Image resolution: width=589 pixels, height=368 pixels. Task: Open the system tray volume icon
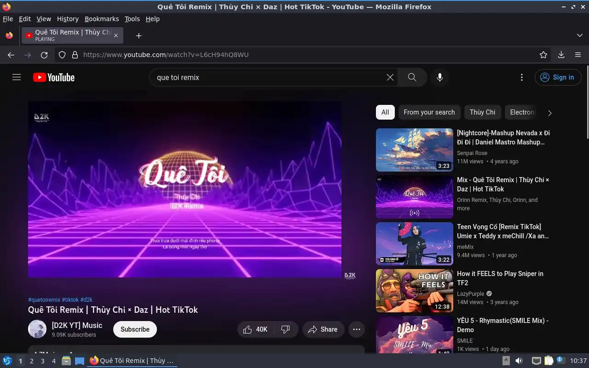point(519,361)
